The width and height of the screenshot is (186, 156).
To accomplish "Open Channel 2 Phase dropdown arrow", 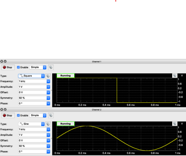I will click(48, 152).
